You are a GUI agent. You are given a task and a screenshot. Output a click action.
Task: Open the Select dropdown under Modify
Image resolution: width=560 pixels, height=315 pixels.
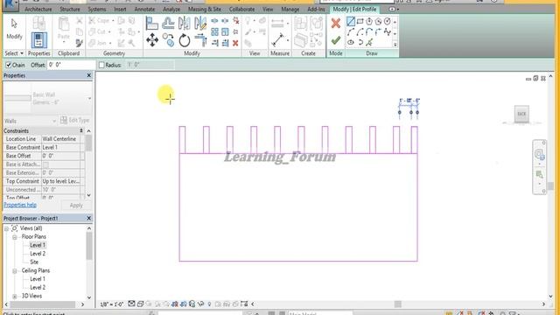14,53
